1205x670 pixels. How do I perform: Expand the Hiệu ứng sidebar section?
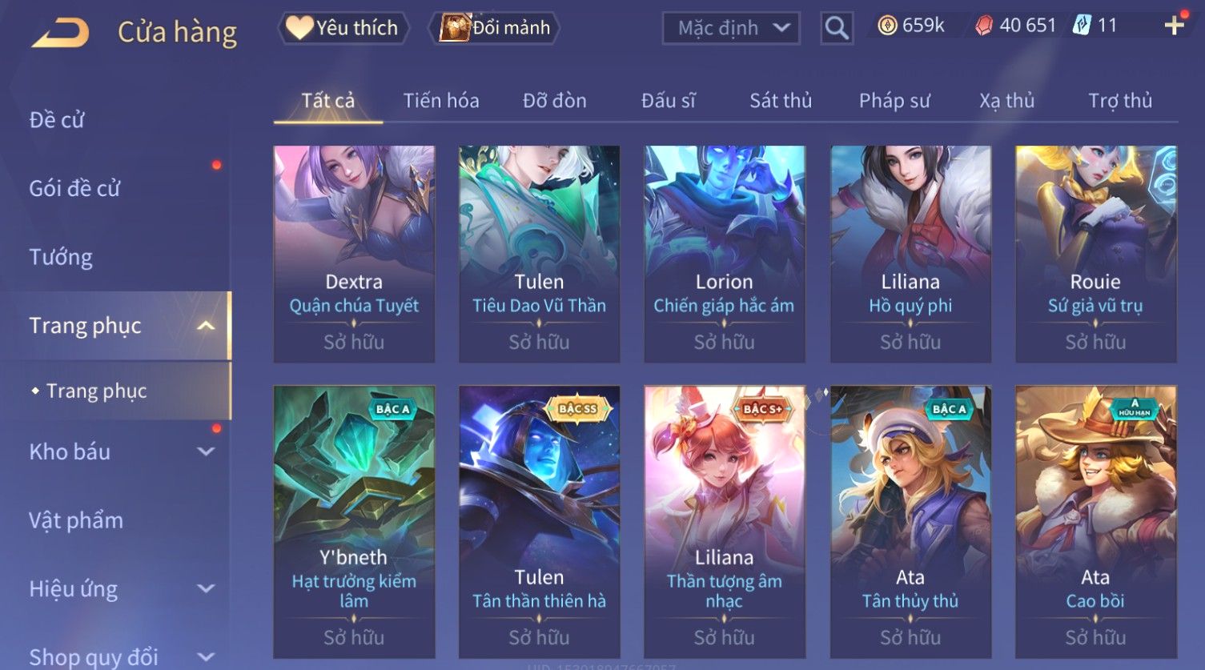206,588
